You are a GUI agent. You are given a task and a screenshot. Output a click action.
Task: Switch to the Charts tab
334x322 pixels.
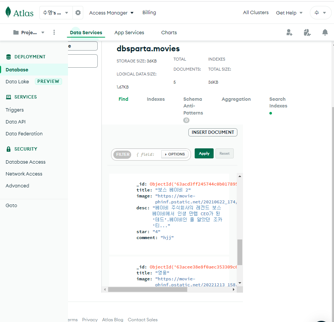[169, 32]
